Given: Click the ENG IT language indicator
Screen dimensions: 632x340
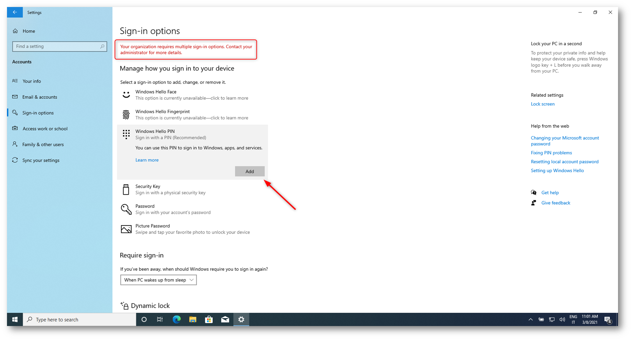Looking at the screenshot, I should pyautogui.click(x=573, y=319).
